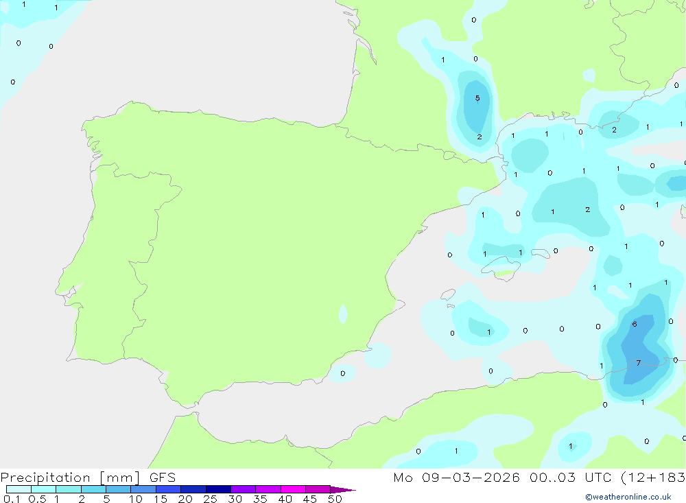Viewport: 686px width, 503px height.
Task: Pick the 30–35 mm violet legend swatch
Action: click(x=244, y=489)
